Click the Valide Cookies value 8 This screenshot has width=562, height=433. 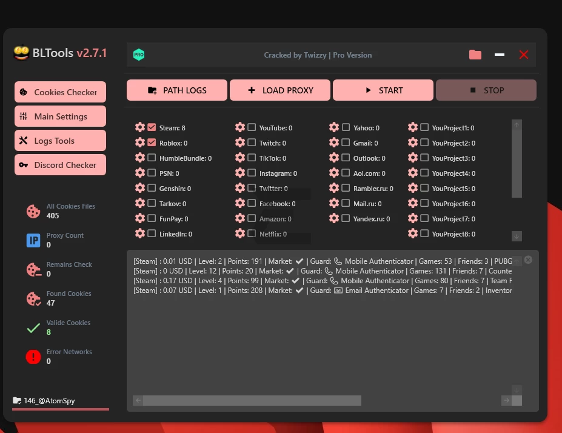click(x=49, y=332)
